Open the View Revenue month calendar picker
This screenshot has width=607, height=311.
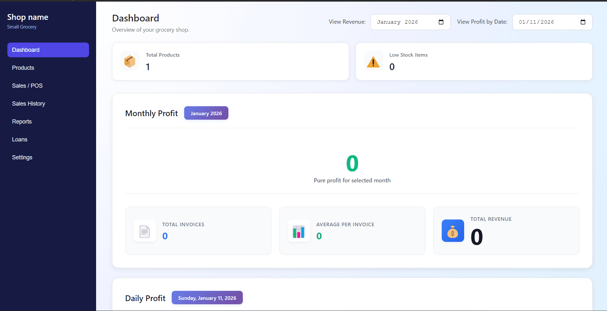tap(441, 22)
